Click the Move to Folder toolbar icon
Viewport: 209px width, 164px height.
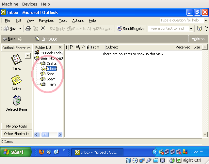[x=36, y=29]
